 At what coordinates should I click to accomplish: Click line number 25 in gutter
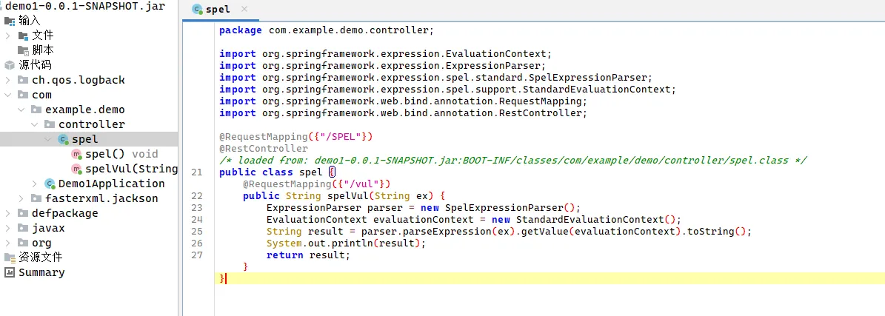[x=196, y=232]
